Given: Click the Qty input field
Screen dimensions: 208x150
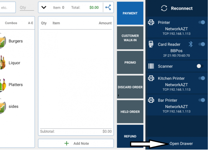Looking at the screenshot, I should [27, 8].
